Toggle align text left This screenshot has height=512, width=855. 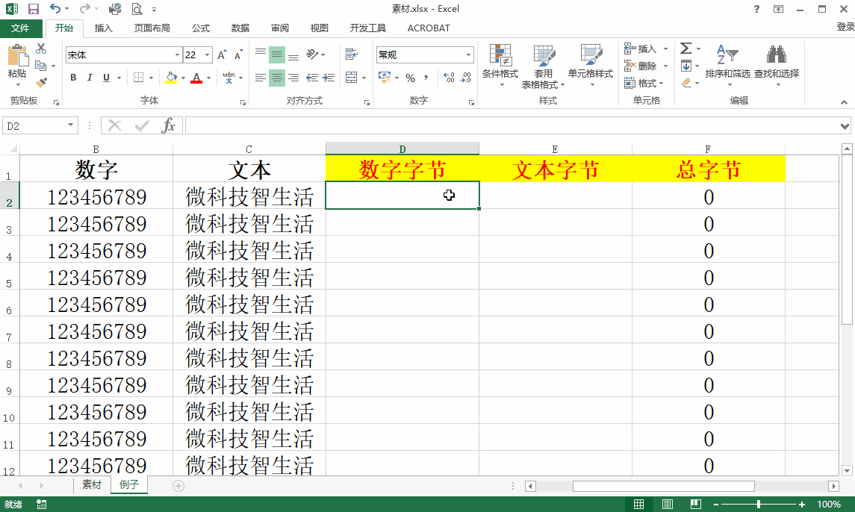point(260,78)
